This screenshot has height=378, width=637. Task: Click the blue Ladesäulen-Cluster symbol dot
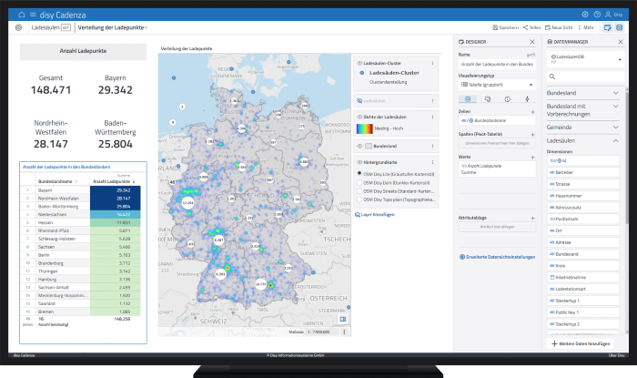point(361,73)
